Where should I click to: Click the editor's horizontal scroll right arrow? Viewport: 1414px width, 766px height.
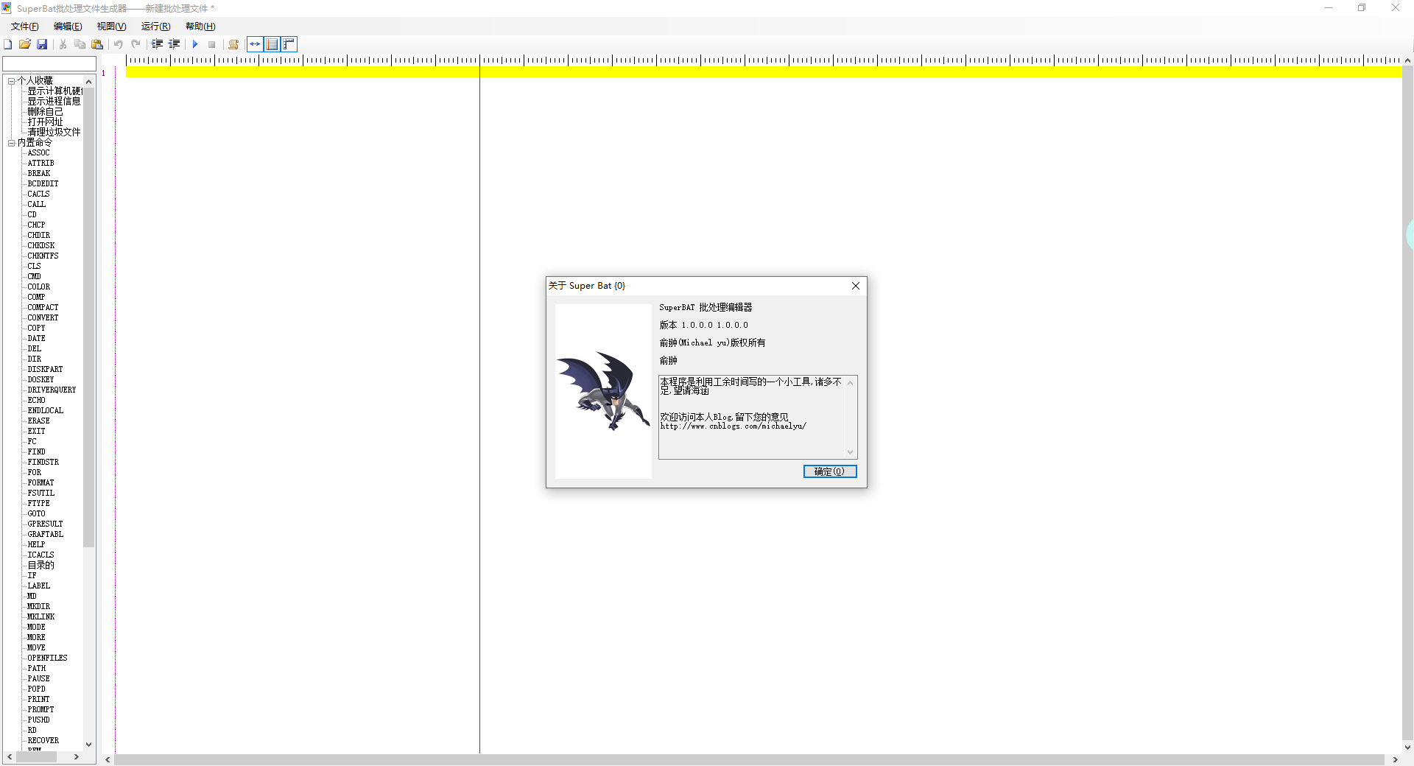point(1395,759)
